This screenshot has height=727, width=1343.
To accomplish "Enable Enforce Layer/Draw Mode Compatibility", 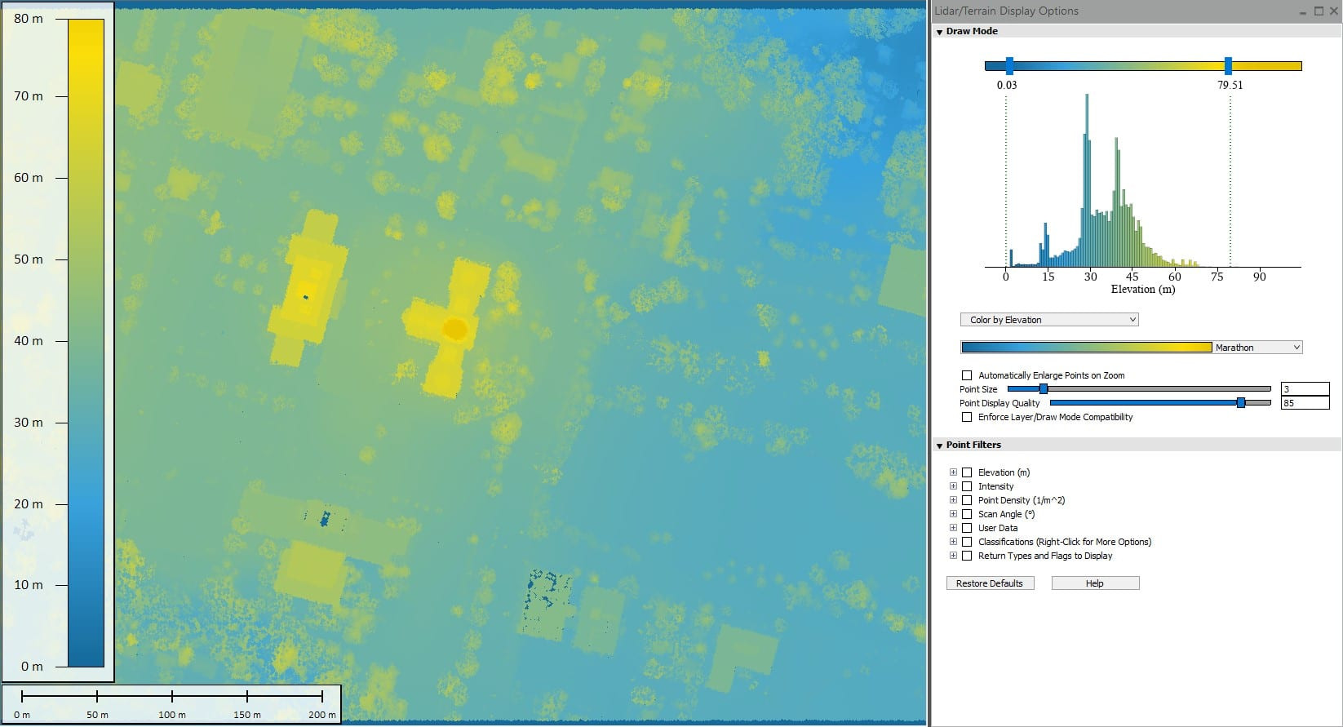I will point(967,417).
